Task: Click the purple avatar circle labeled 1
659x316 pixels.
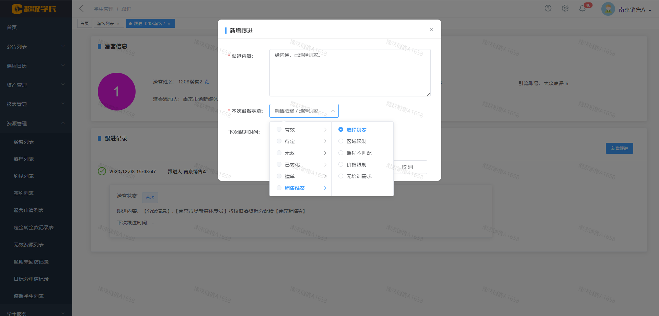Action: click(x=117, y=92)
